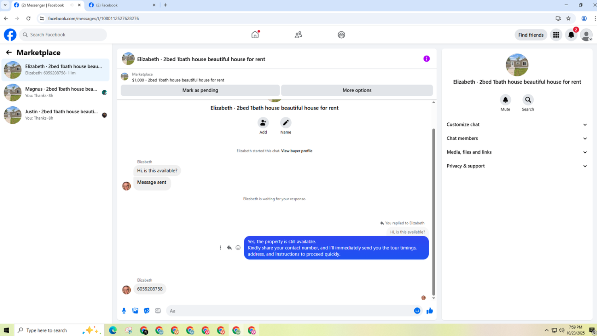This screenshot has width=597, height=336.
Task: Open Windows Start menu
Action: 6,330
